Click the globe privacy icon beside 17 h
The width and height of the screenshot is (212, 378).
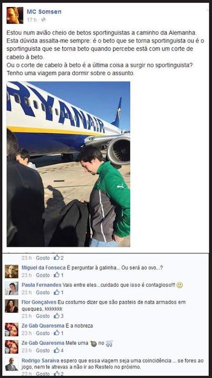43,20
